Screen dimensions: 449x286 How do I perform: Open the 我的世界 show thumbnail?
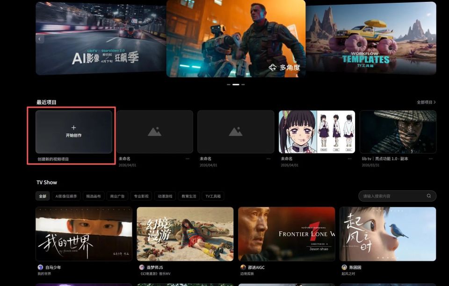[x=84, y=234]
